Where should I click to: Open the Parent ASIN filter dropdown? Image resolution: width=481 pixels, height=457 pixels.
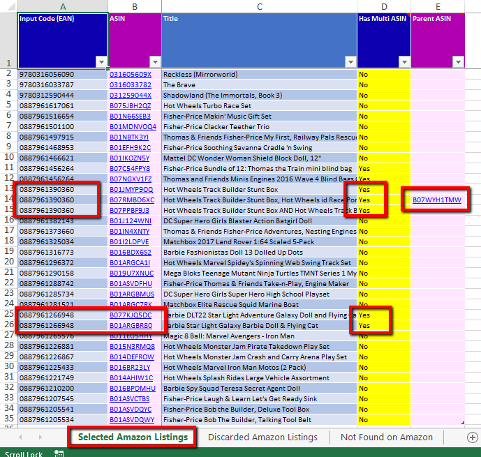pyautogui.click(x=458, y=62)
